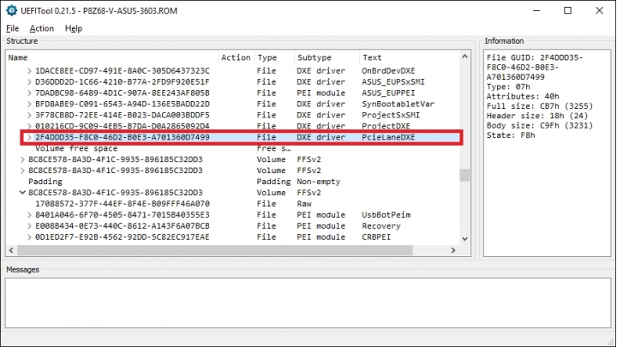This screenshot has width=617, height=347.
Task: Select GUID 1DACE8EE-CD97-491E-8A0C-305D6437323C
Action: (x=123, y=71)
